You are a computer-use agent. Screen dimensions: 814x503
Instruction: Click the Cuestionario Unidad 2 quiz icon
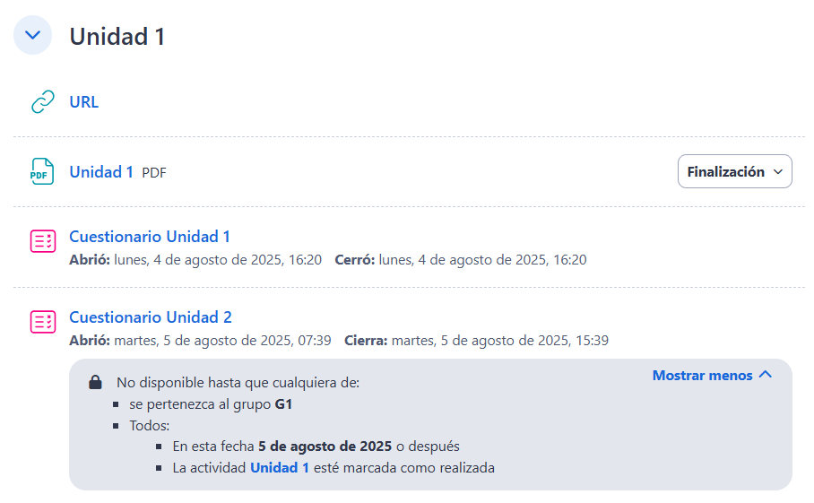point(42,321)
